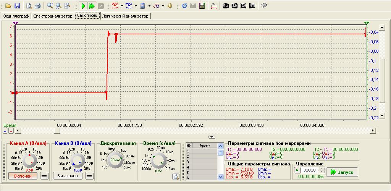Image resolution: width=391 pixels, height=191 pixels.
Task: Expand the collapse arrow below the time axis
Action: coord(212,137)
